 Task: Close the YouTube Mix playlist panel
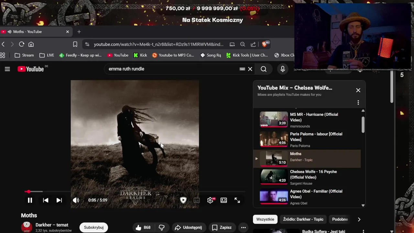tap(358, 90)
